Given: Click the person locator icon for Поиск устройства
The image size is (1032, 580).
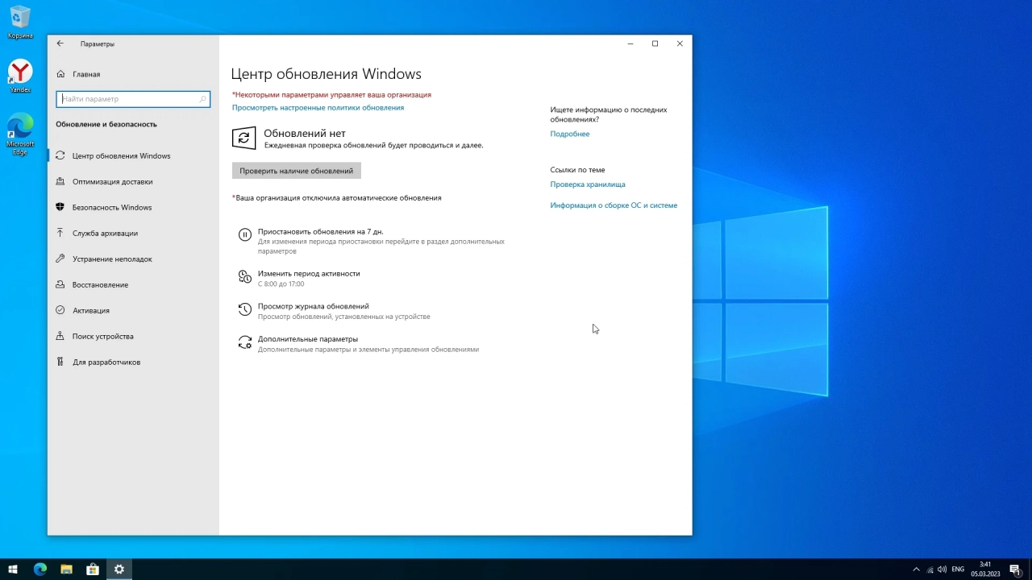Looking at the screenshot, I should (60, 336).
